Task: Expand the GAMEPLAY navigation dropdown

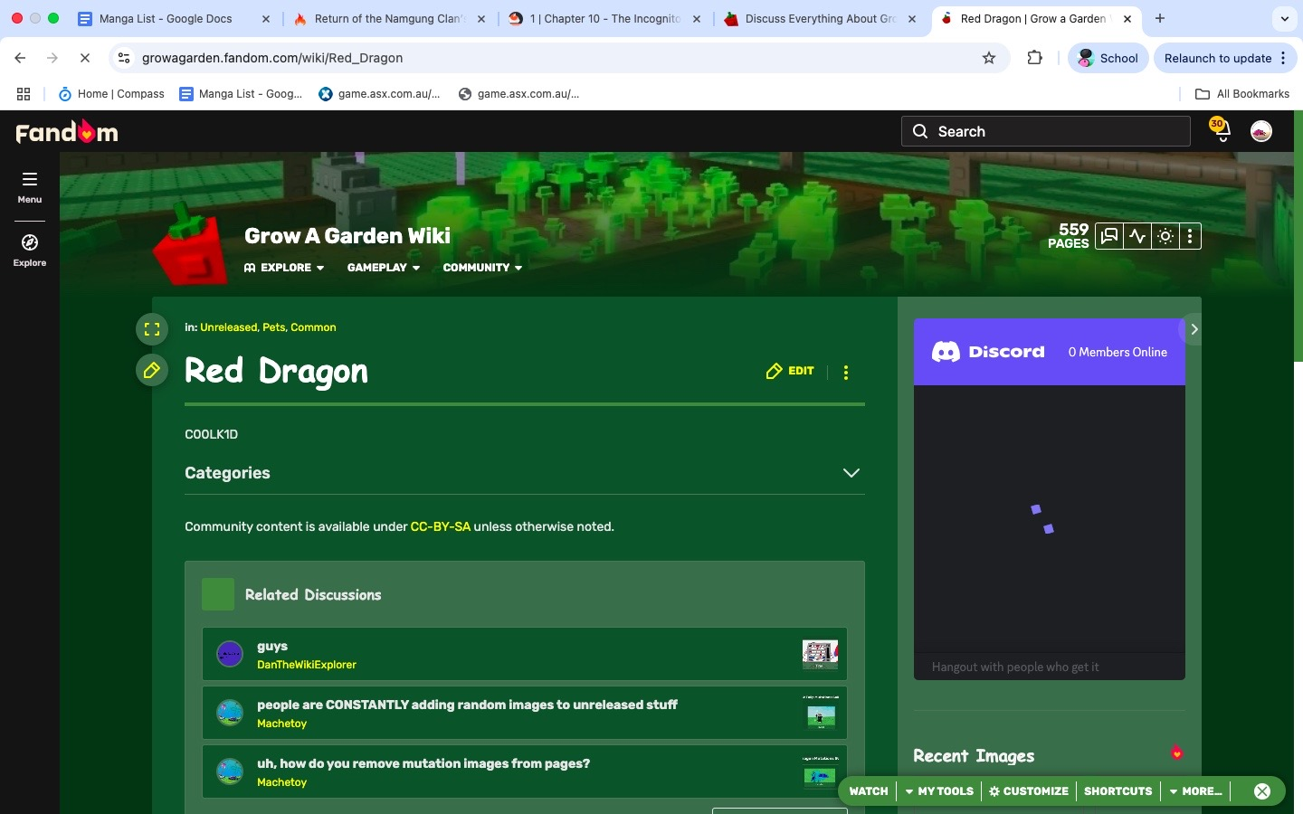Action: pos(384,268)
